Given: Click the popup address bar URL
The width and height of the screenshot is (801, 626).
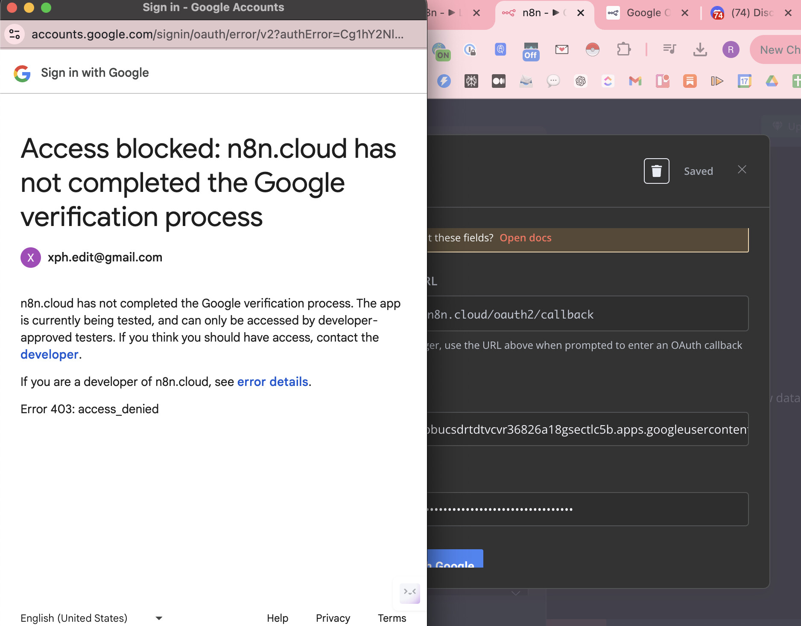Looking at the screenshot, I should tap(218, 34).
